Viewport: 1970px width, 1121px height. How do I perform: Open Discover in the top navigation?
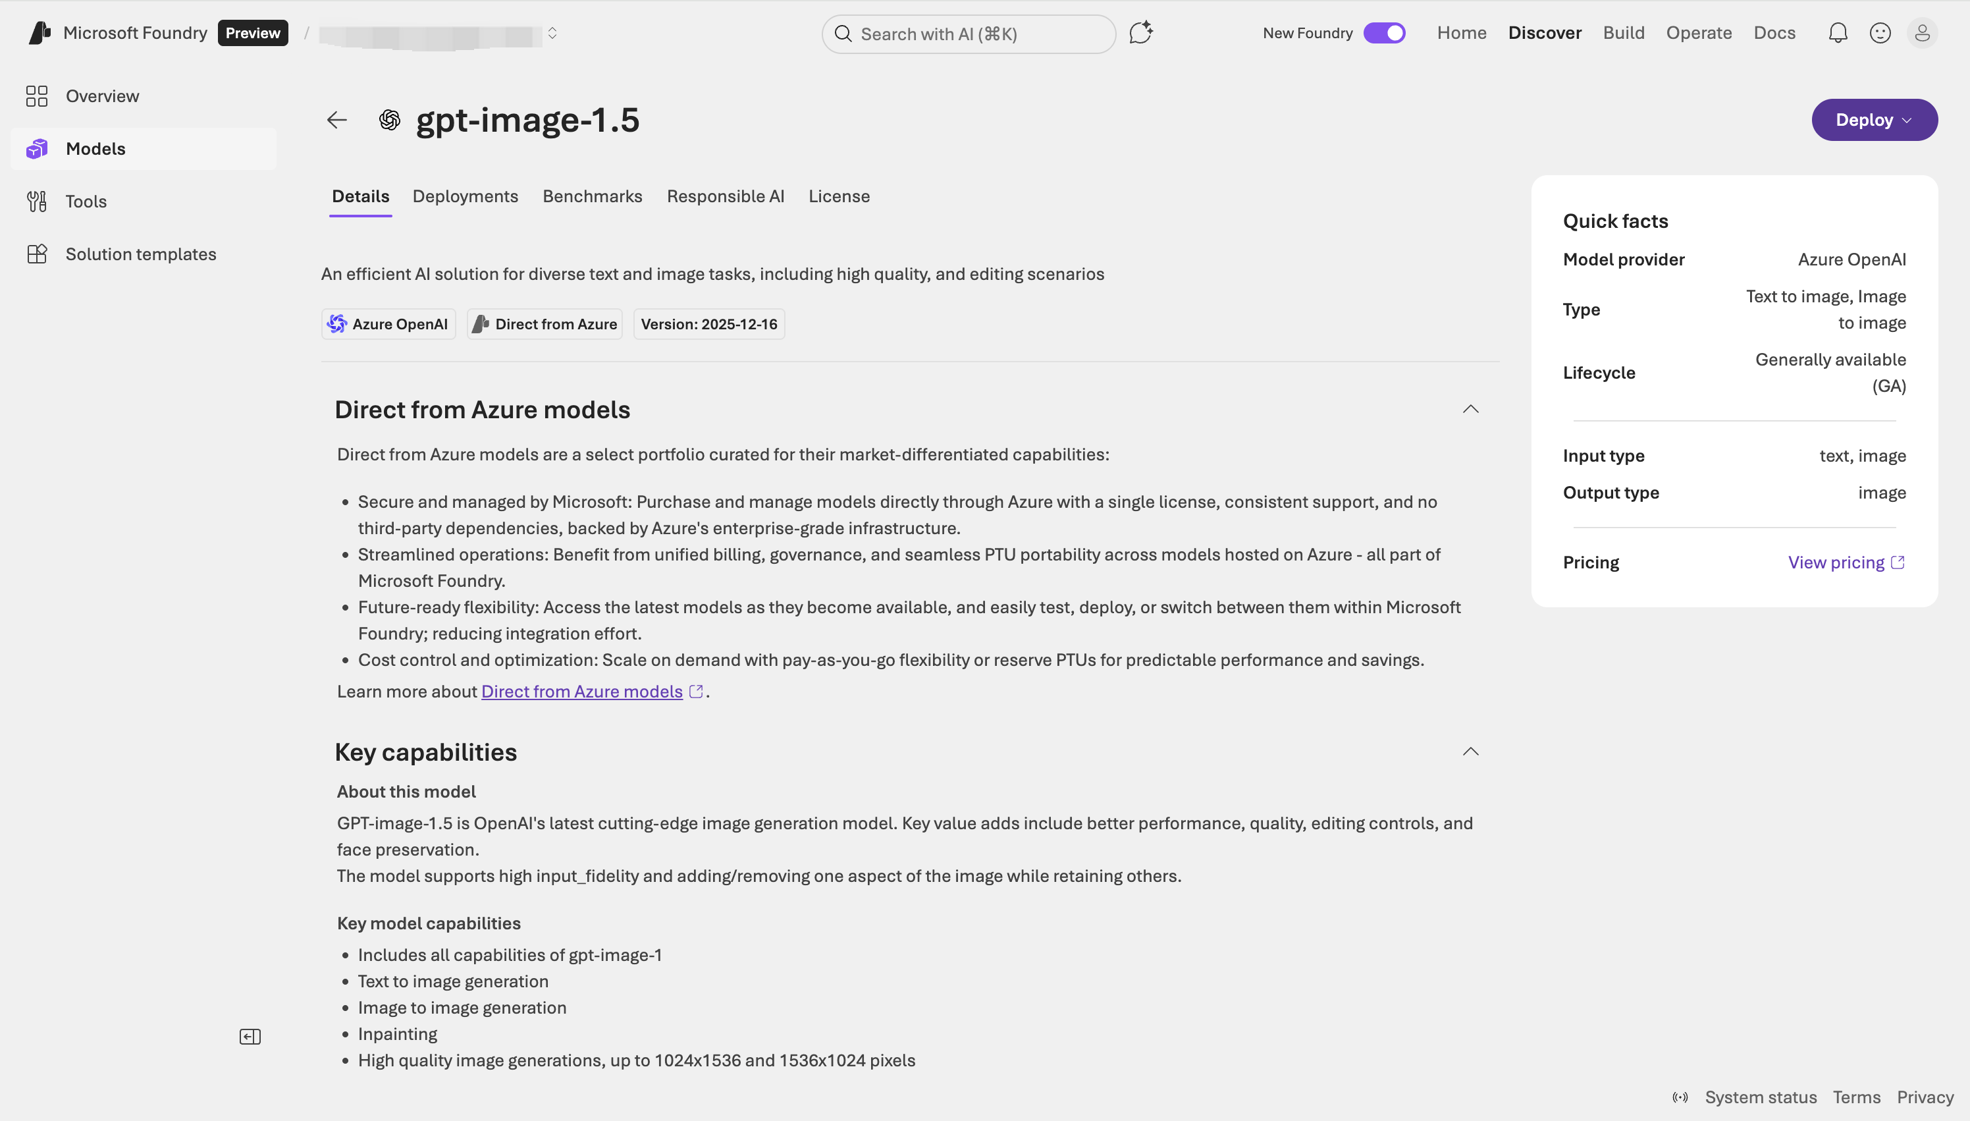click(x=1544, y=33)
